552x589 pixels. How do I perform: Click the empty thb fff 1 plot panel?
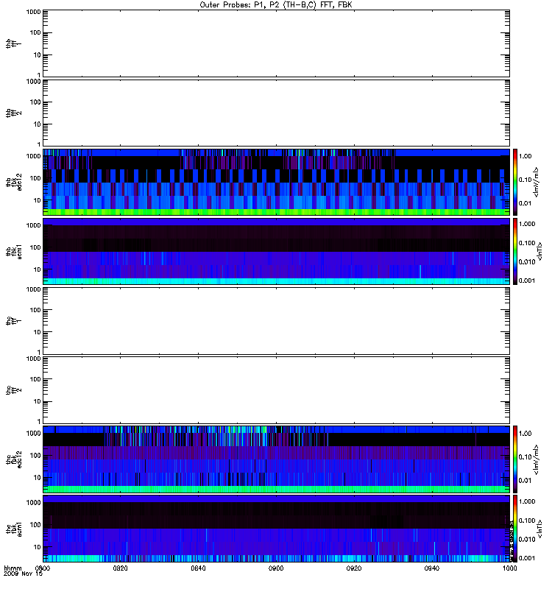tap(276, 43)
